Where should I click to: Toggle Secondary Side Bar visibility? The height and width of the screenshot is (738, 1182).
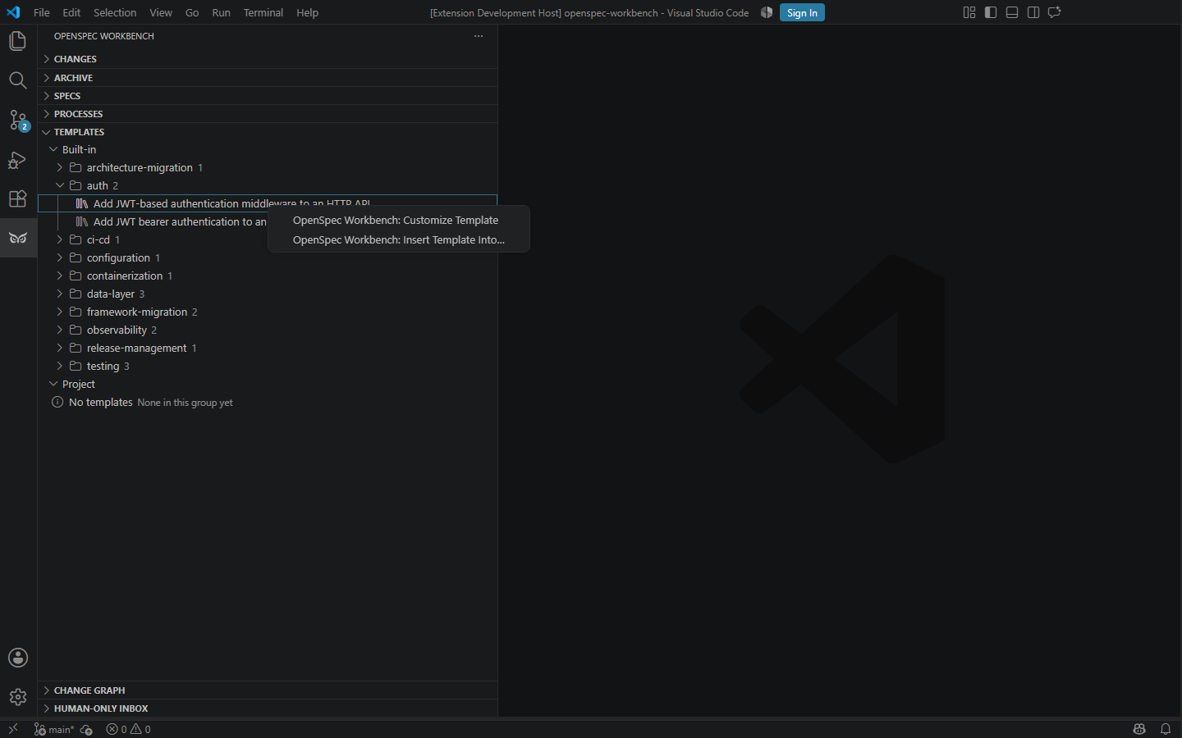pos(1033,12)
